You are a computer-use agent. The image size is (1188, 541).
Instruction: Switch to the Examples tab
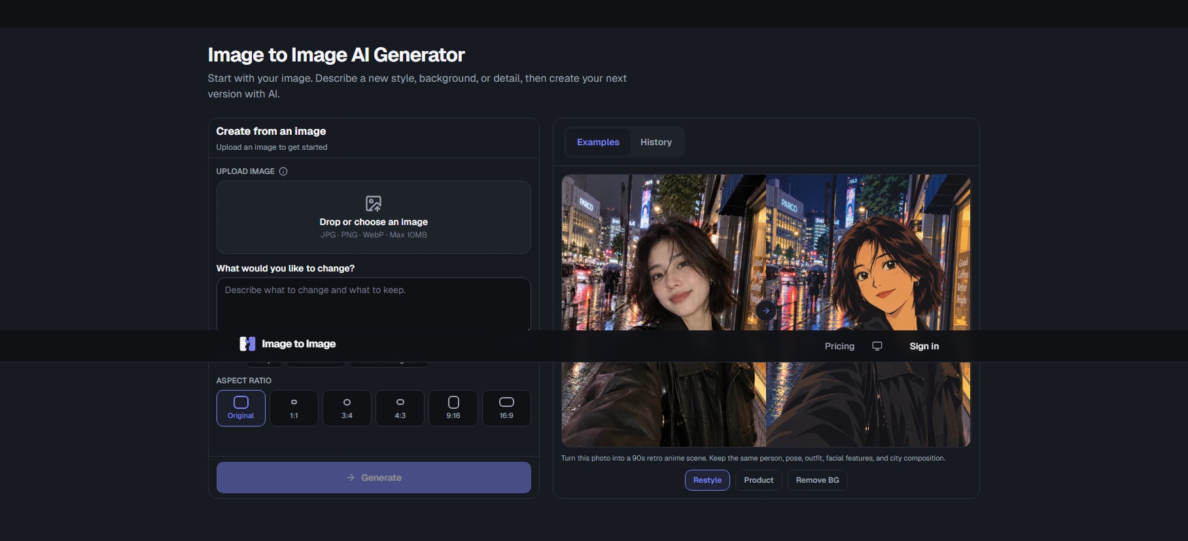click(x=598, y=142)
